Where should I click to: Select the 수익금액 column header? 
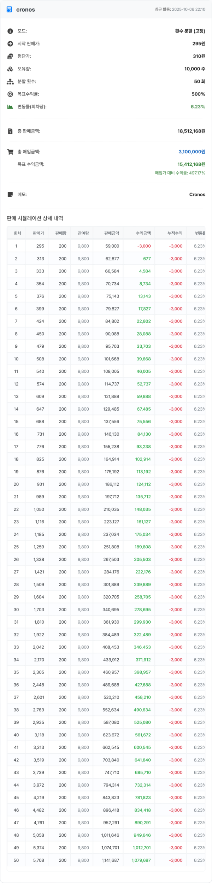(x=143, y=233)
